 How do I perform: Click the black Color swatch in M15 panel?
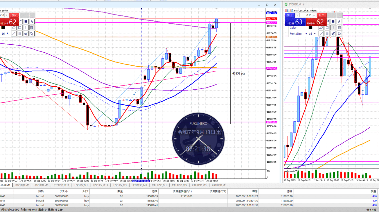[311, 28]
